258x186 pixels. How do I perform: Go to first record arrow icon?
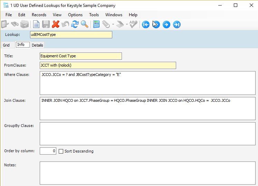(x=146, y=25)
